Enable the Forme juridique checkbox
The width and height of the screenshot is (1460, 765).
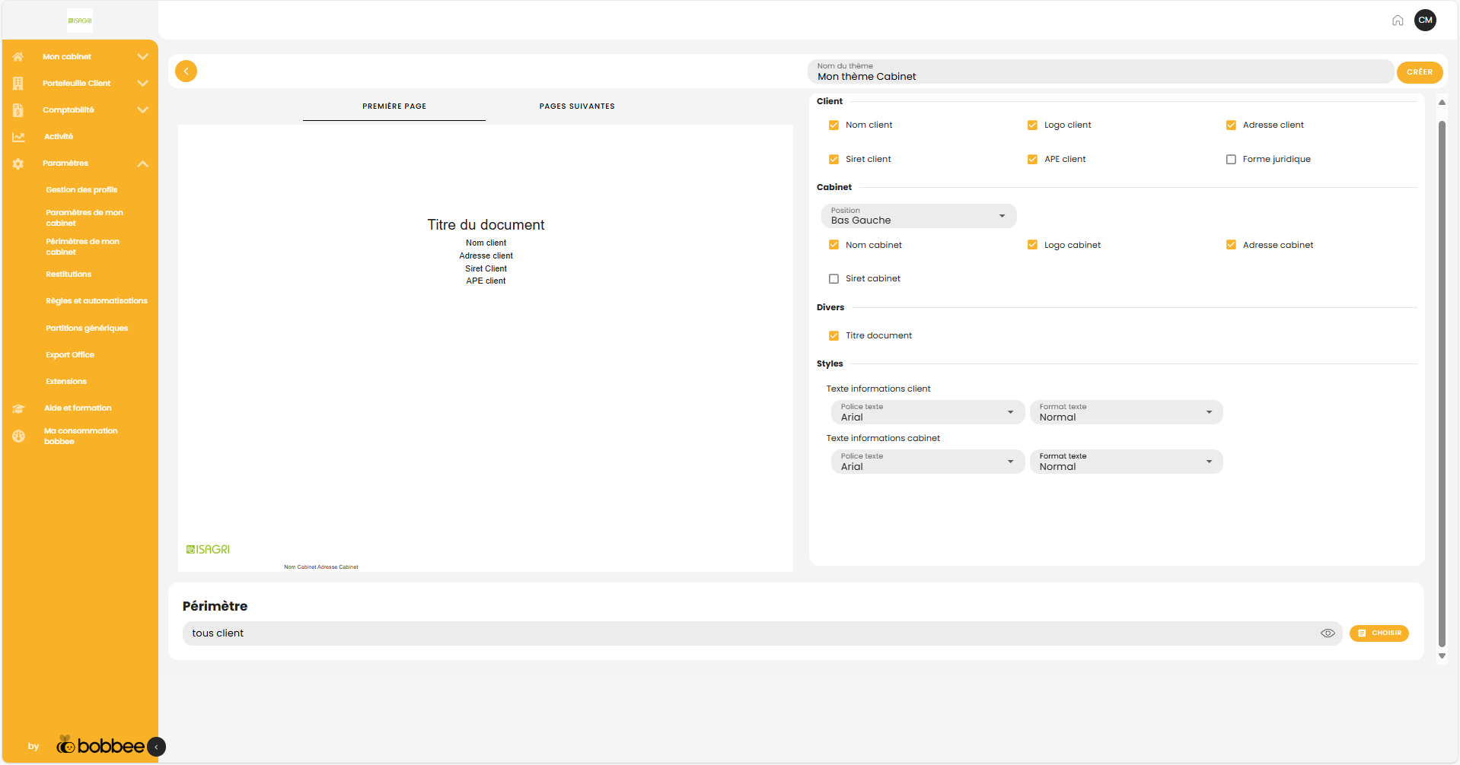pos(1231,160)
